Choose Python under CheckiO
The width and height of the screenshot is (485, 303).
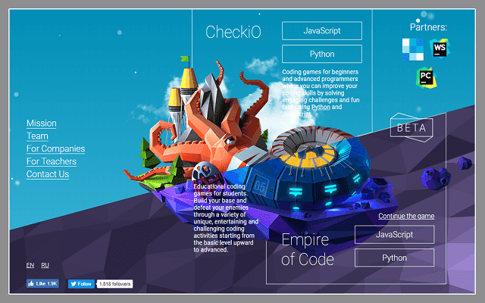click(x=322, y=54)
